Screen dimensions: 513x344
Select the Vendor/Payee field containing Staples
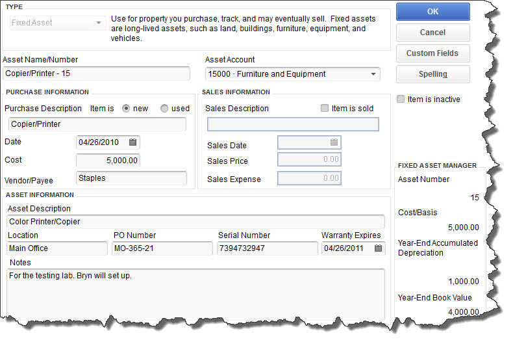click(x=131, y=178)
